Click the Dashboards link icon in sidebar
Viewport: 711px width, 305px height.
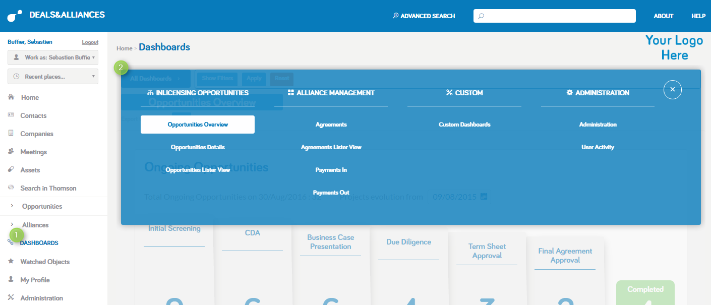(x=11, y=242)
